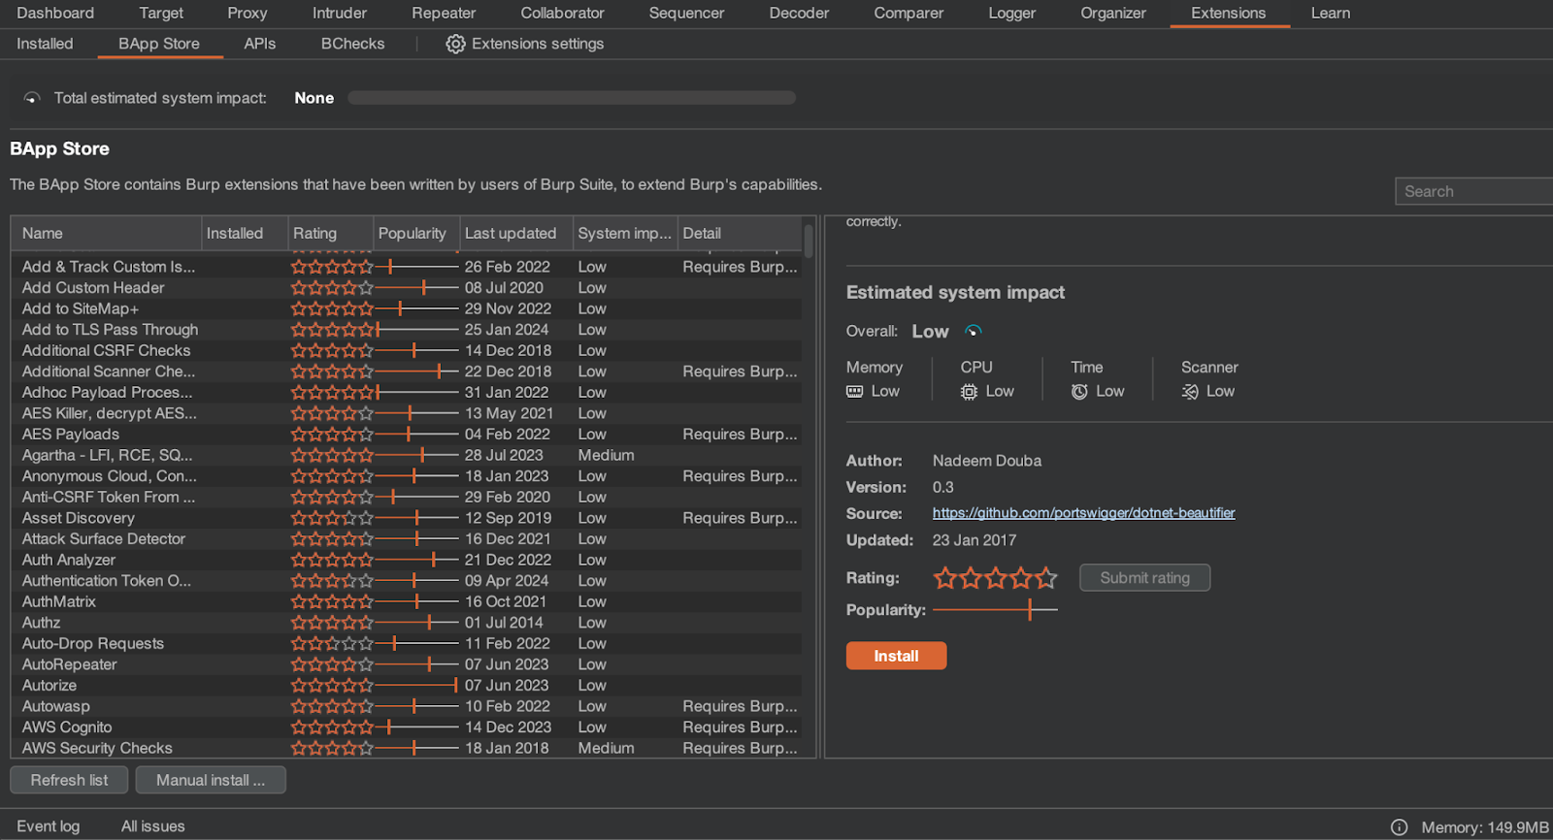Click the star rating in details panel
Screen dimensions: 1553x840
tap(995, 578)
